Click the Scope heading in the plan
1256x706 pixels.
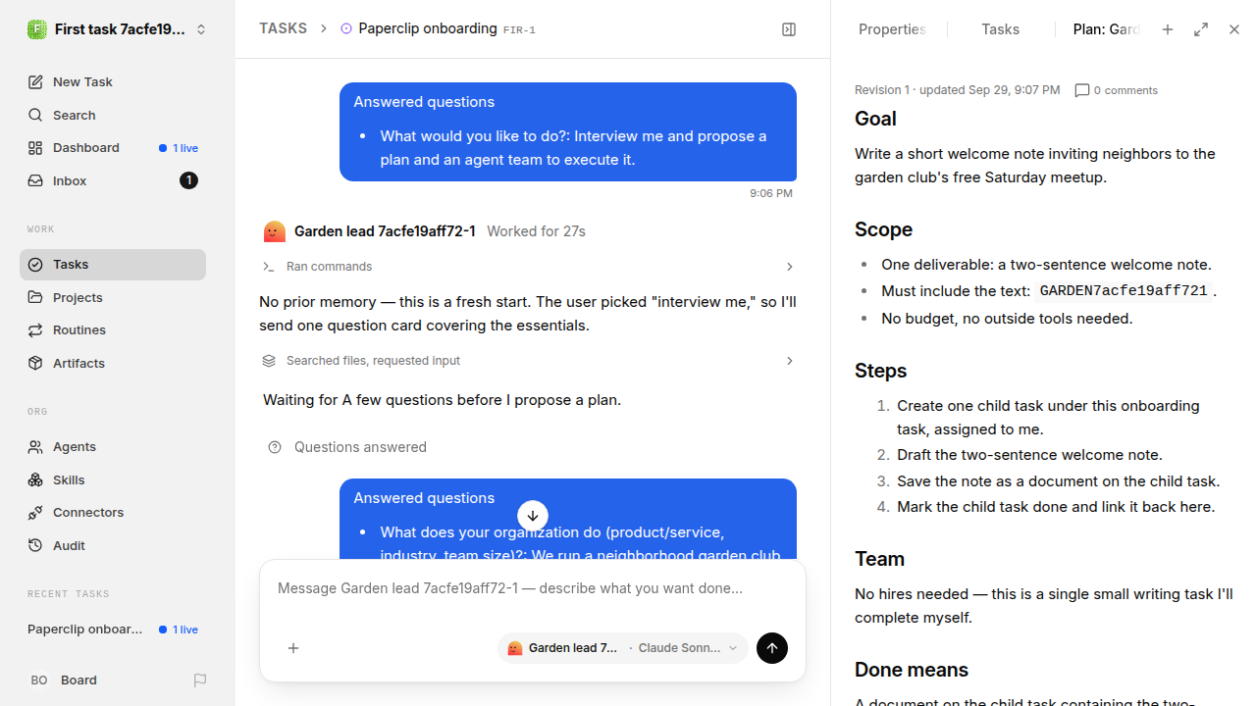[883, 229]
